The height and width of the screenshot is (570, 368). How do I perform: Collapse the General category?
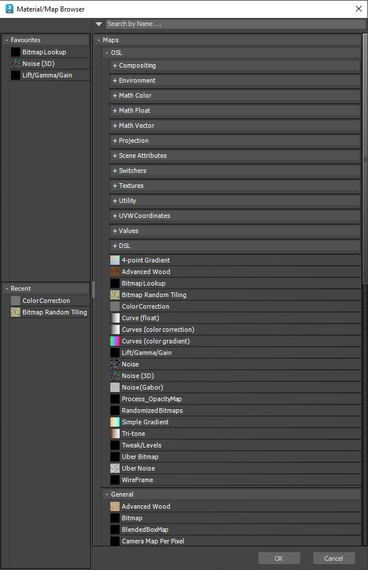pyautogui.click(x=107, y=494)
